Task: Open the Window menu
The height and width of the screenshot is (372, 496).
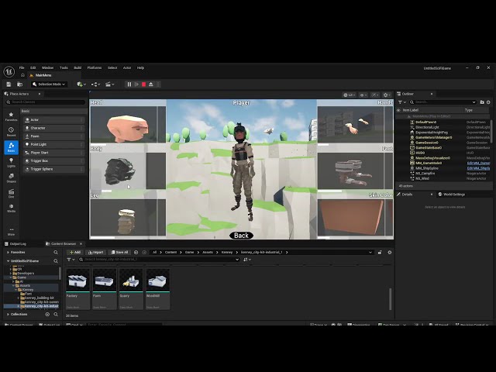Action: [48, 67]
